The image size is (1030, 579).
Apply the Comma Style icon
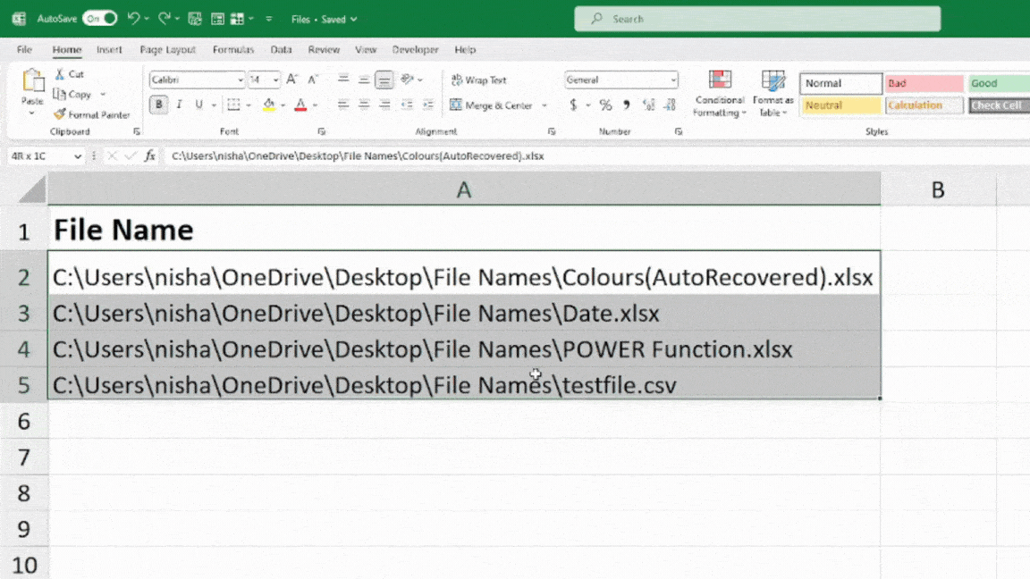pos(625,104)
